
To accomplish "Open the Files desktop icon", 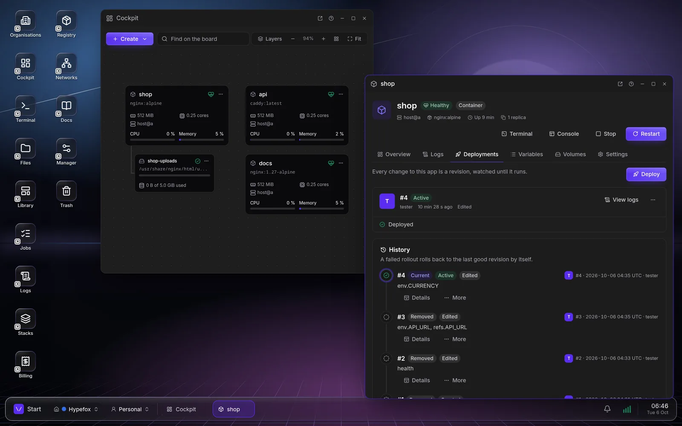I will 26,152.
